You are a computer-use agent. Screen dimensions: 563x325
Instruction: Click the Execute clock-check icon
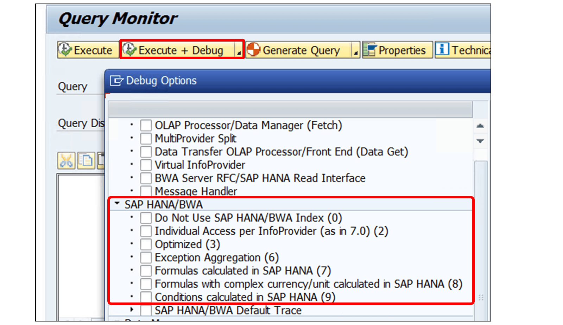(x=65, y=50)
